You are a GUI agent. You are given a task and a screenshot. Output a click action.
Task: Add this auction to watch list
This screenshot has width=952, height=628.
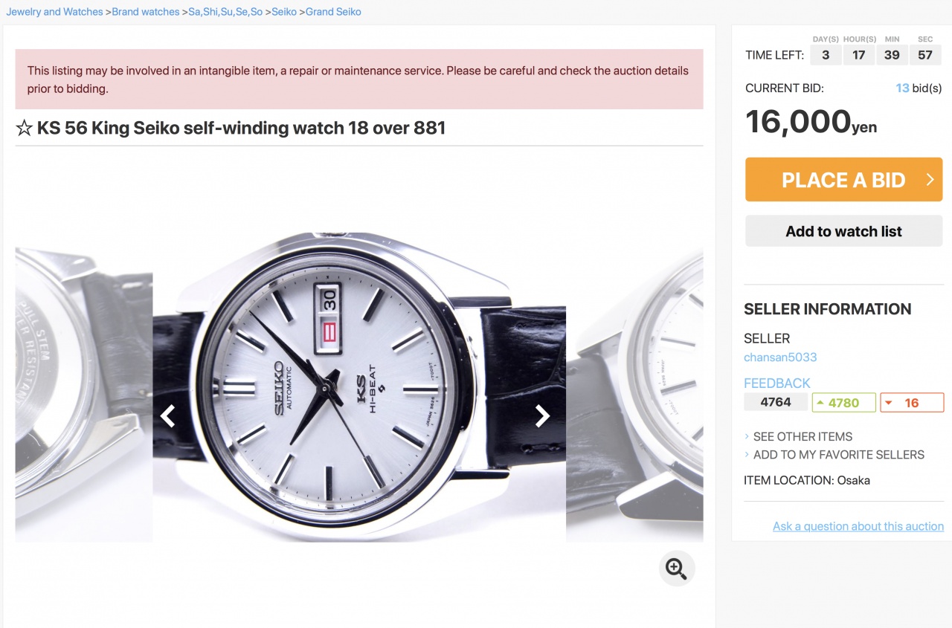point(843,231)
